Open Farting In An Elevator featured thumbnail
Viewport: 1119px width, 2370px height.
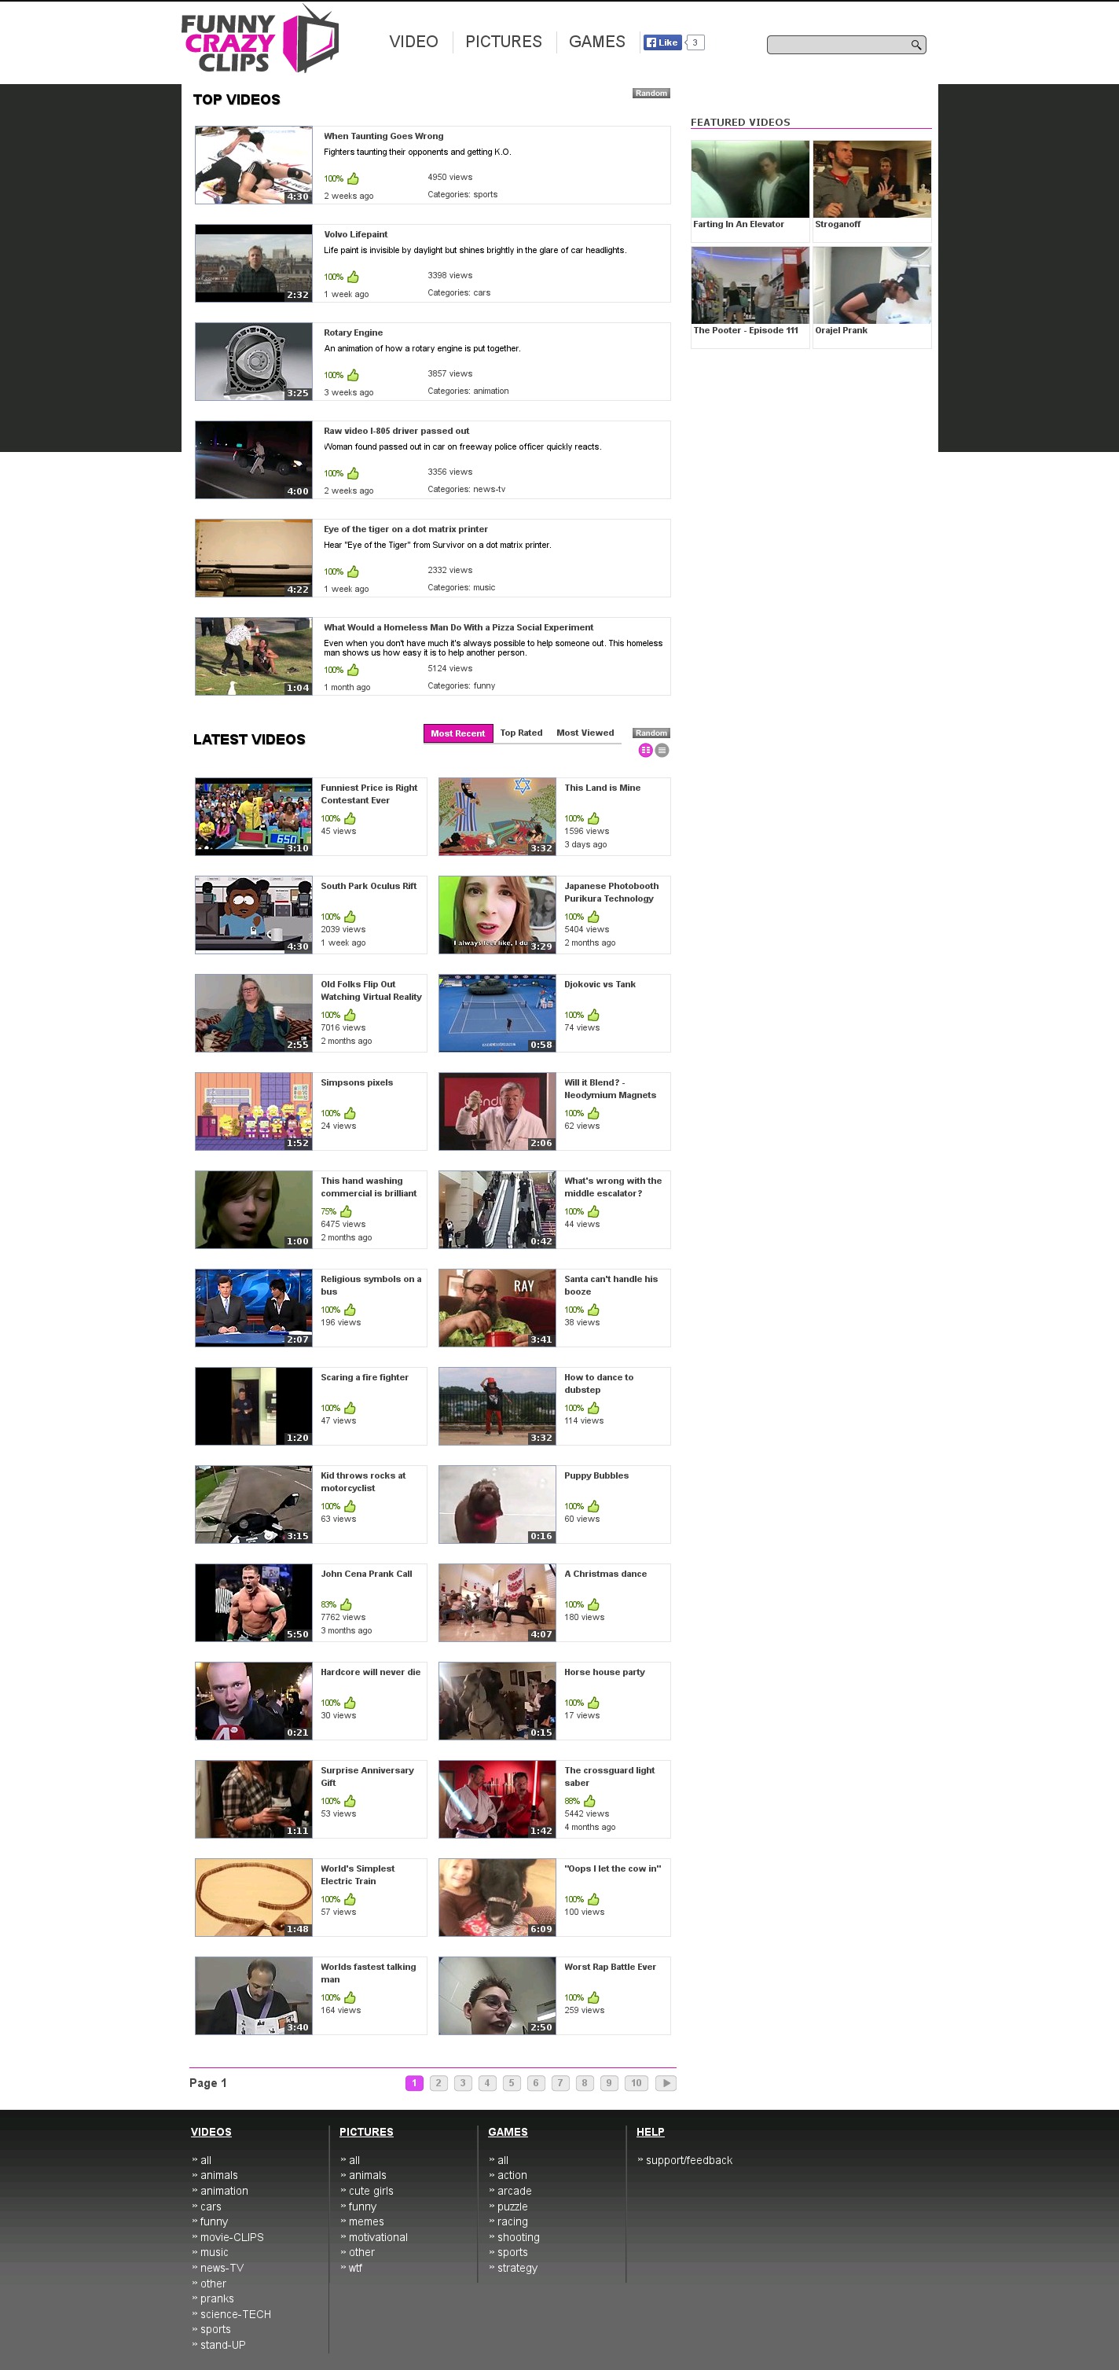coord(750,179)
